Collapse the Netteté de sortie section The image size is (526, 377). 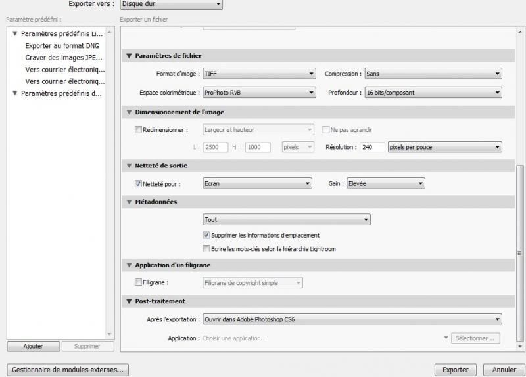point(129,166)
